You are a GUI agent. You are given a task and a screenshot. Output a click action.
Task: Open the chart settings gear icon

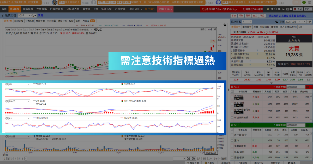click(95, 29)
